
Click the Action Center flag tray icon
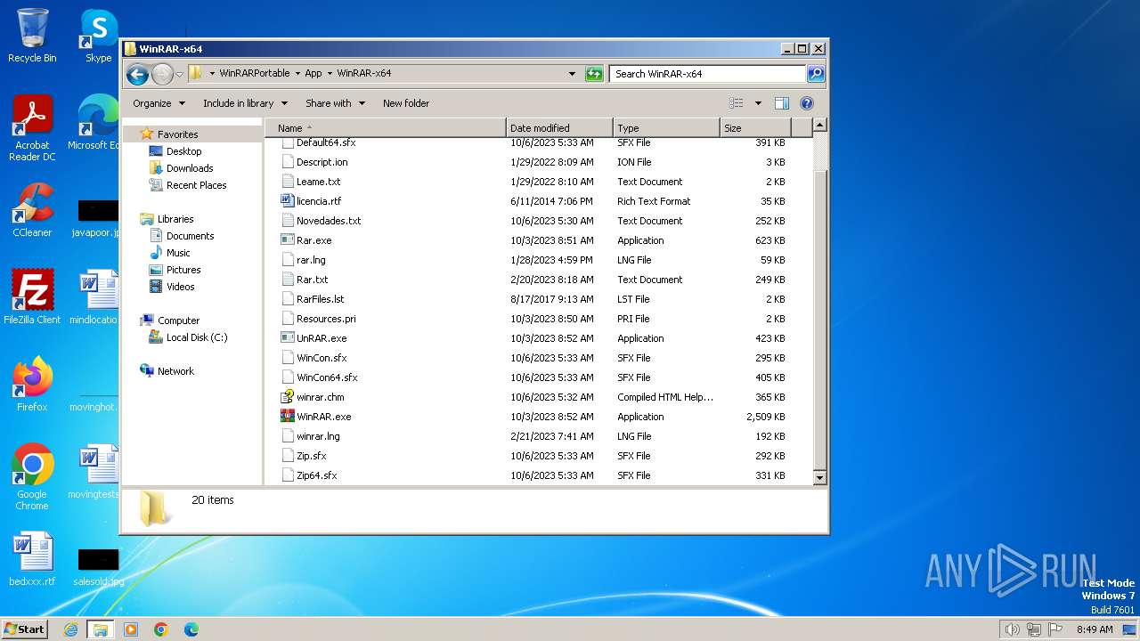pos(1055,629)
